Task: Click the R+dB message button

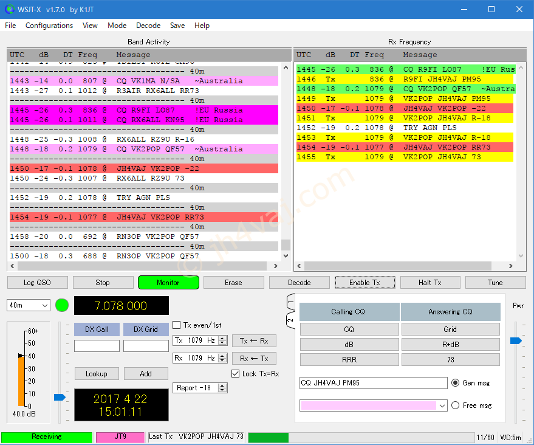Action: [x=451, y=345]
